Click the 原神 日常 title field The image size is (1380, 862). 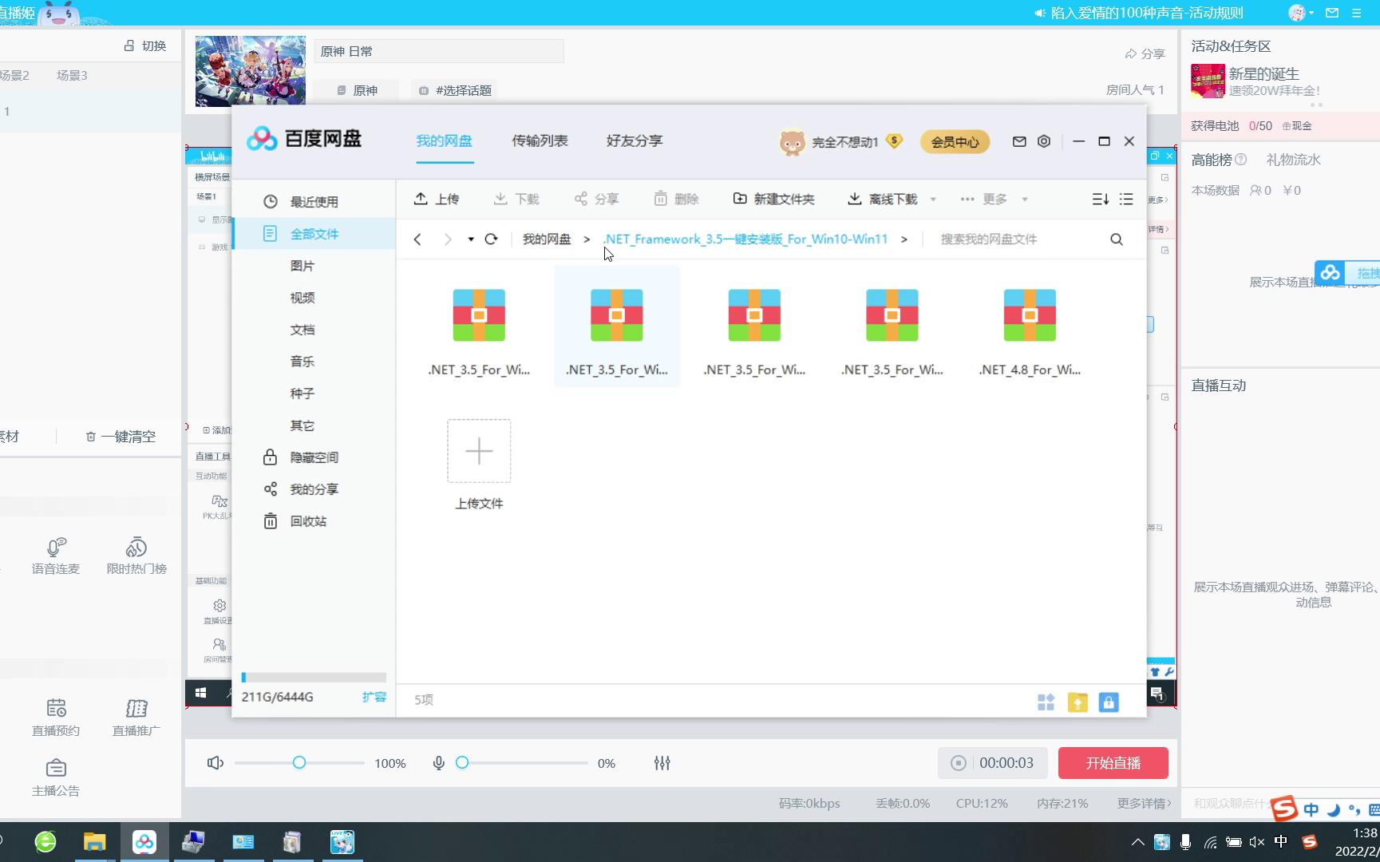(439, 51)
